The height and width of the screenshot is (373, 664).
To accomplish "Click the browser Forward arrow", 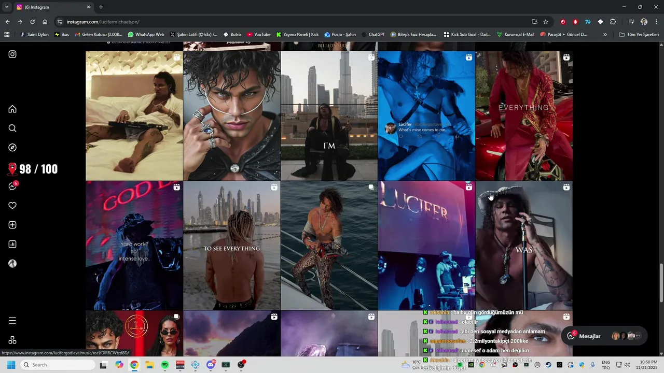I will tap(20, 22).
